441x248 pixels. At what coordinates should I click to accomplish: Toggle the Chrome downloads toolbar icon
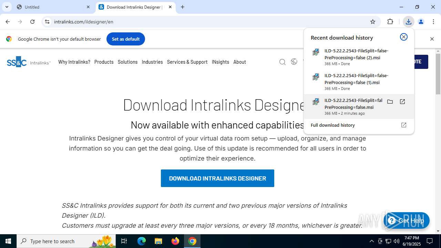[408, 22]
